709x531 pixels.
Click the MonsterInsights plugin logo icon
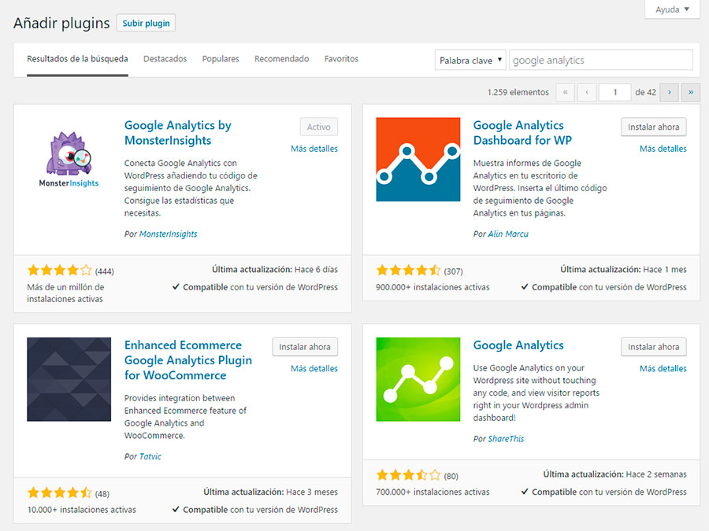[x=69, y=160]
